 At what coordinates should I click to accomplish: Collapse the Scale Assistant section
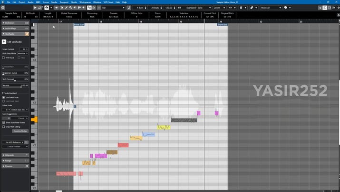[x=3, y=93]
